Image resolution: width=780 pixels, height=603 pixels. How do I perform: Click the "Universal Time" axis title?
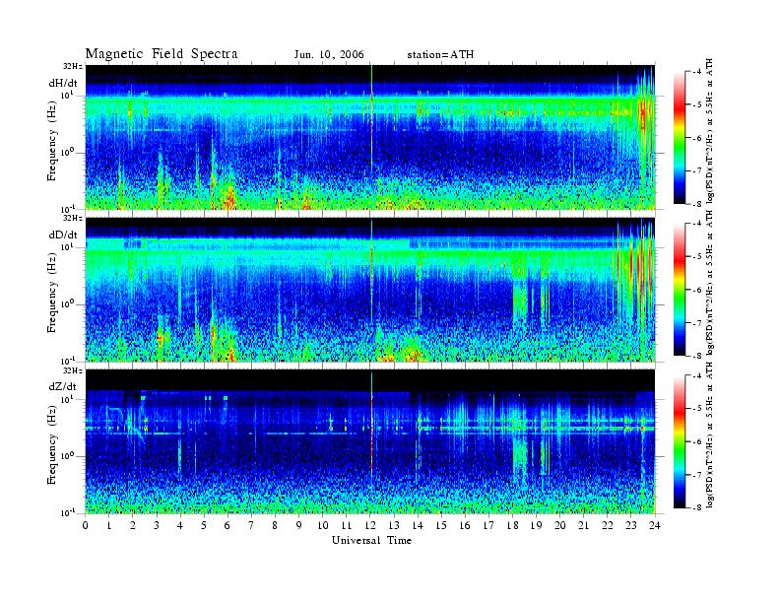click(371, 540)
